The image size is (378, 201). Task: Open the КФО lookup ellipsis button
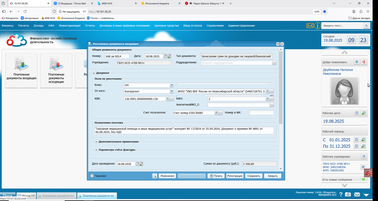(272, 98)
